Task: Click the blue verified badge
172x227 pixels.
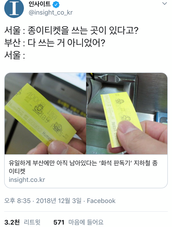Action: click(56, 5)
